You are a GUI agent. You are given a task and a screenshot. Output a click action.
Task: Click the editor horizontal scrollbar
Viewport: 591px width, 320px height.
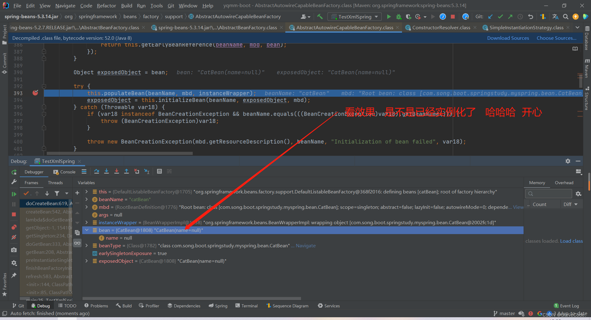coord(119,153)
